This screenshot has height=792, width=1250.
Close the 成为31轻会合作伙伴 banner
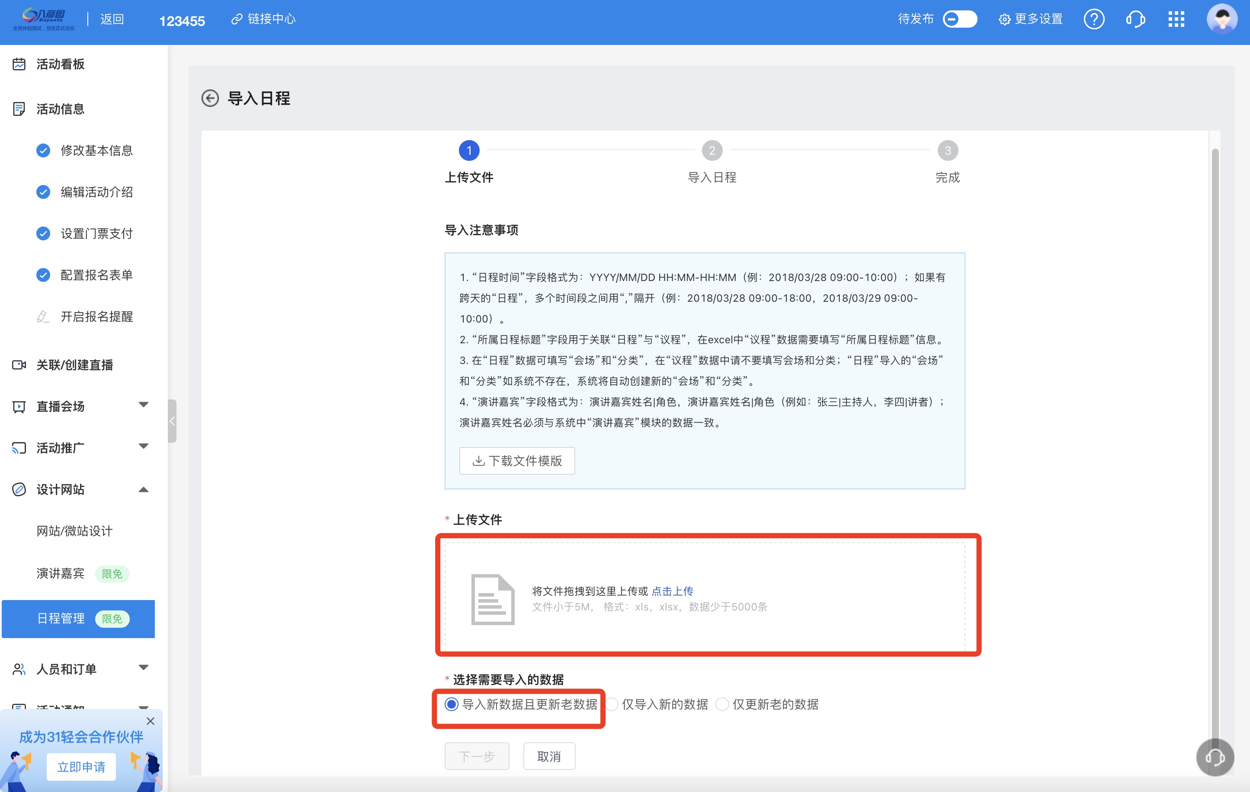tap(151, 721)
